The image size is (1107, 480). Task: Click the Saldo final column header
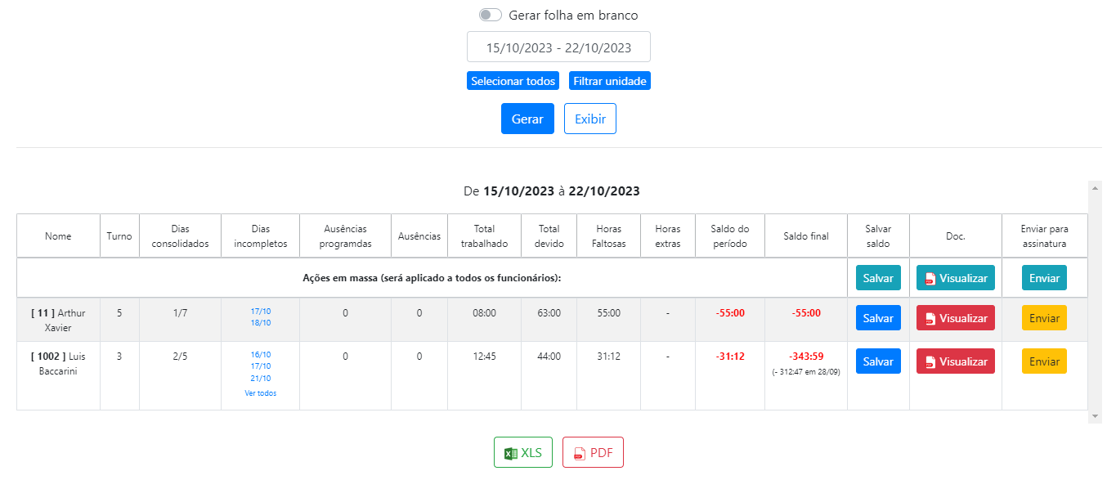click(806, 236)
